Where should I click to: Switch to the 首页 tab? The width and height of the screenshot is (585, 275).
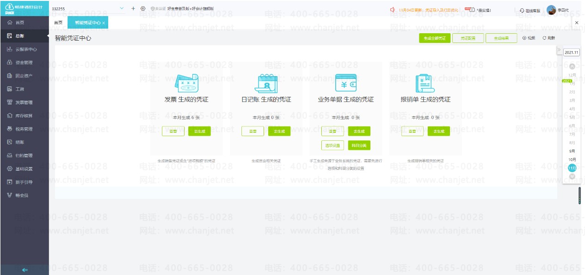tap(58, 22)
